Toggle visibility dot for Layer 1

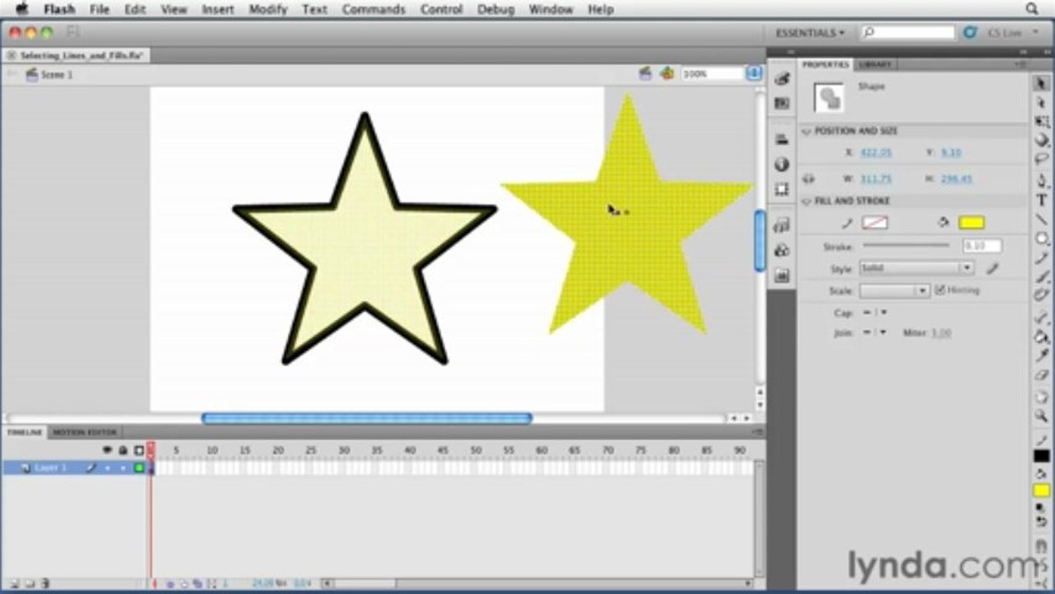pos(107,468)
